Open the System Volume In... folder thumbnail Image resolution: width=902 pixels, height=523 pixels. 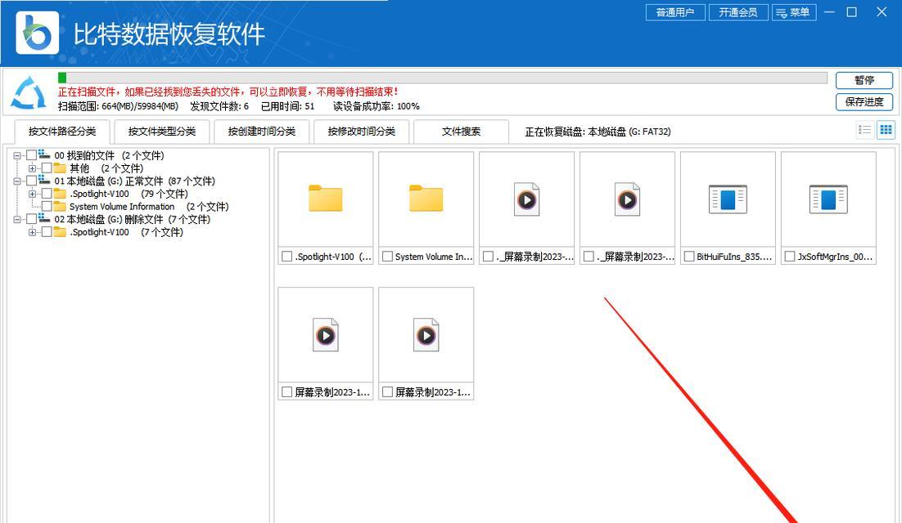[426, 199]
